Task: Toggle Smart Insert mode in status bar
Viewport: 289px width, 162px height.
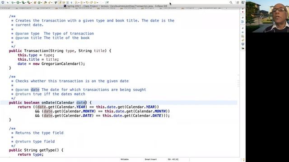Action: click(150, 159)
